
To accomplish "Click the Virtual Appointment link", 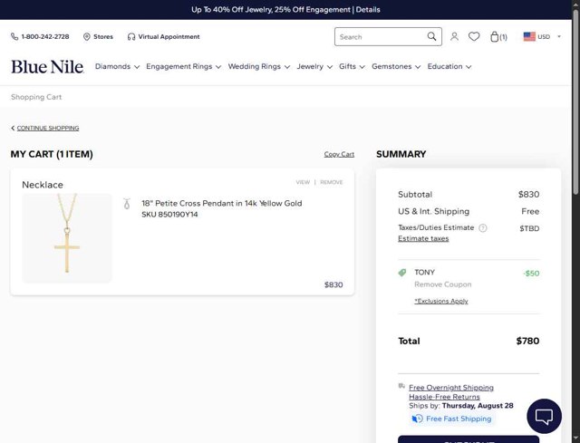I will (x=169, y=36).
